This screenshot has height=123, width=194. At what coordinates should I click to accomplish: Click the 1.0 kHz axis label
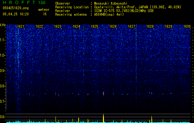click(x=3, y=55)
